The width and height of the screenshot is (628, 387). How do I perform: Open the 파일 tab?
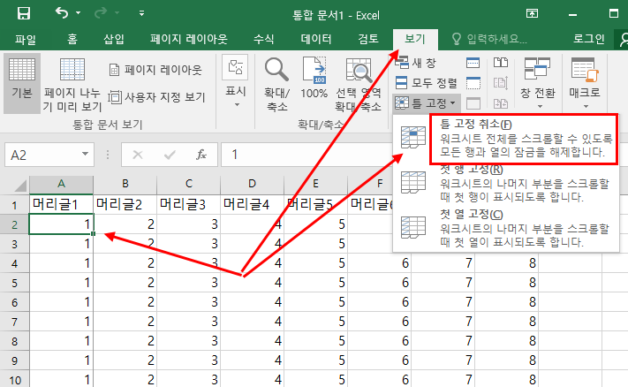26,39
